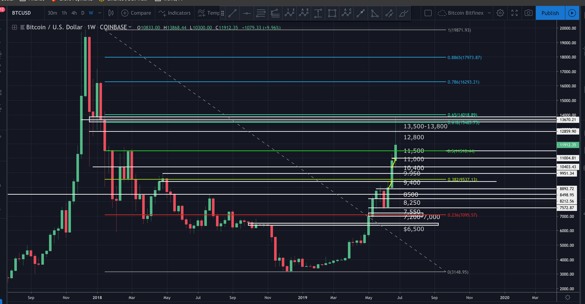Click the play icon beside Publish

pos(572,13)
